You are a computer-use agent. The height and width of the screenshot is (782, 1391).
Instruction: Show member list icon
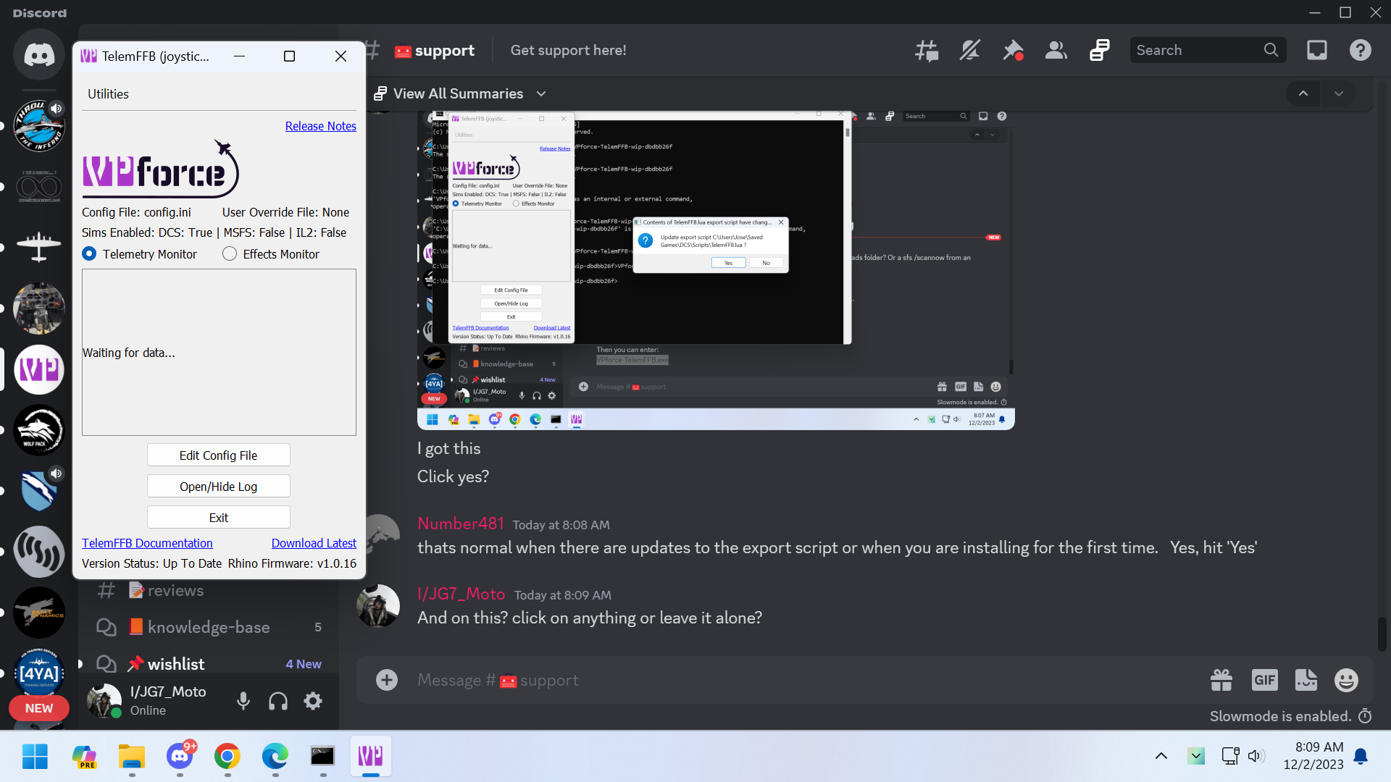click(1056, 51)
